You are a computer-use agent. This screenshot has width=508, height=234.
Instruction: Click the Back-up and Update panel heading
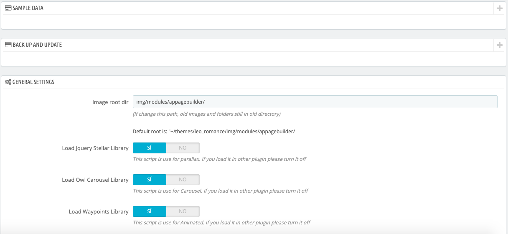(x=37, y=45)
